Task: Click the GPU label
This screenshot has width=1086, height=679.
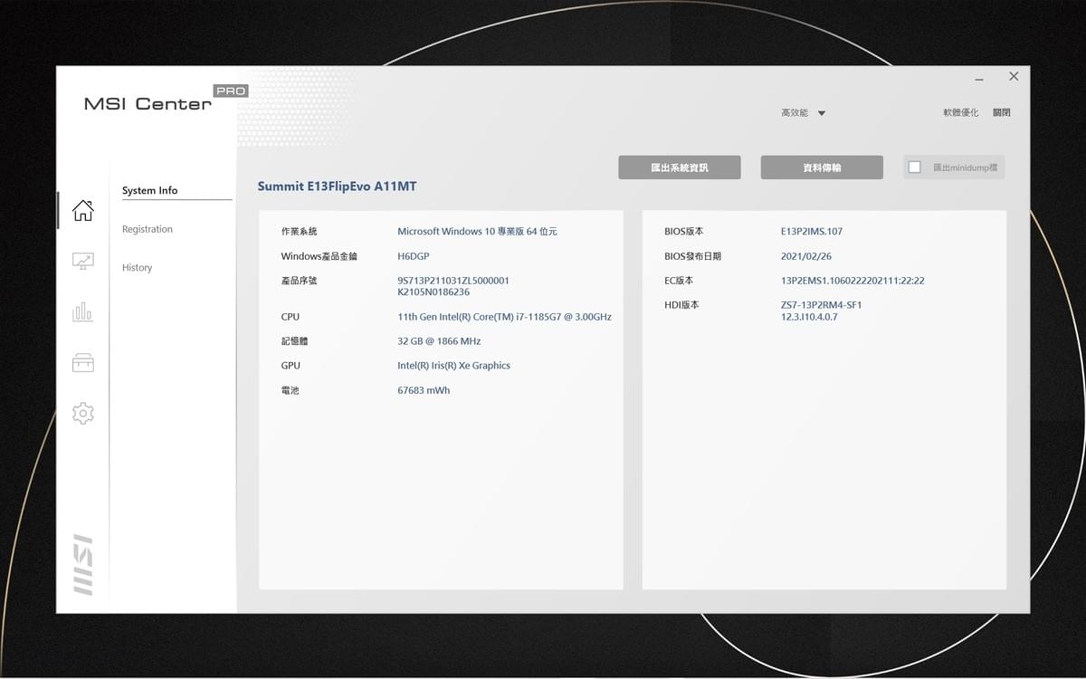Action: (x=291, y=366)
